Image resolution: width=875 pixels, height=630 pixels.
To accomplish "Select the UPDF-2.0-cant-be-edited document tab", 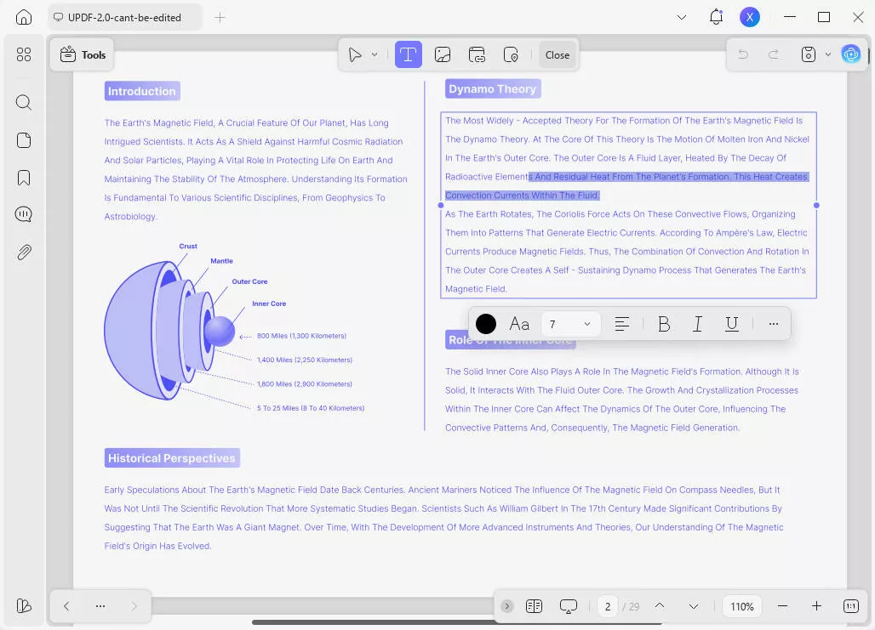I will click(124, 16).
